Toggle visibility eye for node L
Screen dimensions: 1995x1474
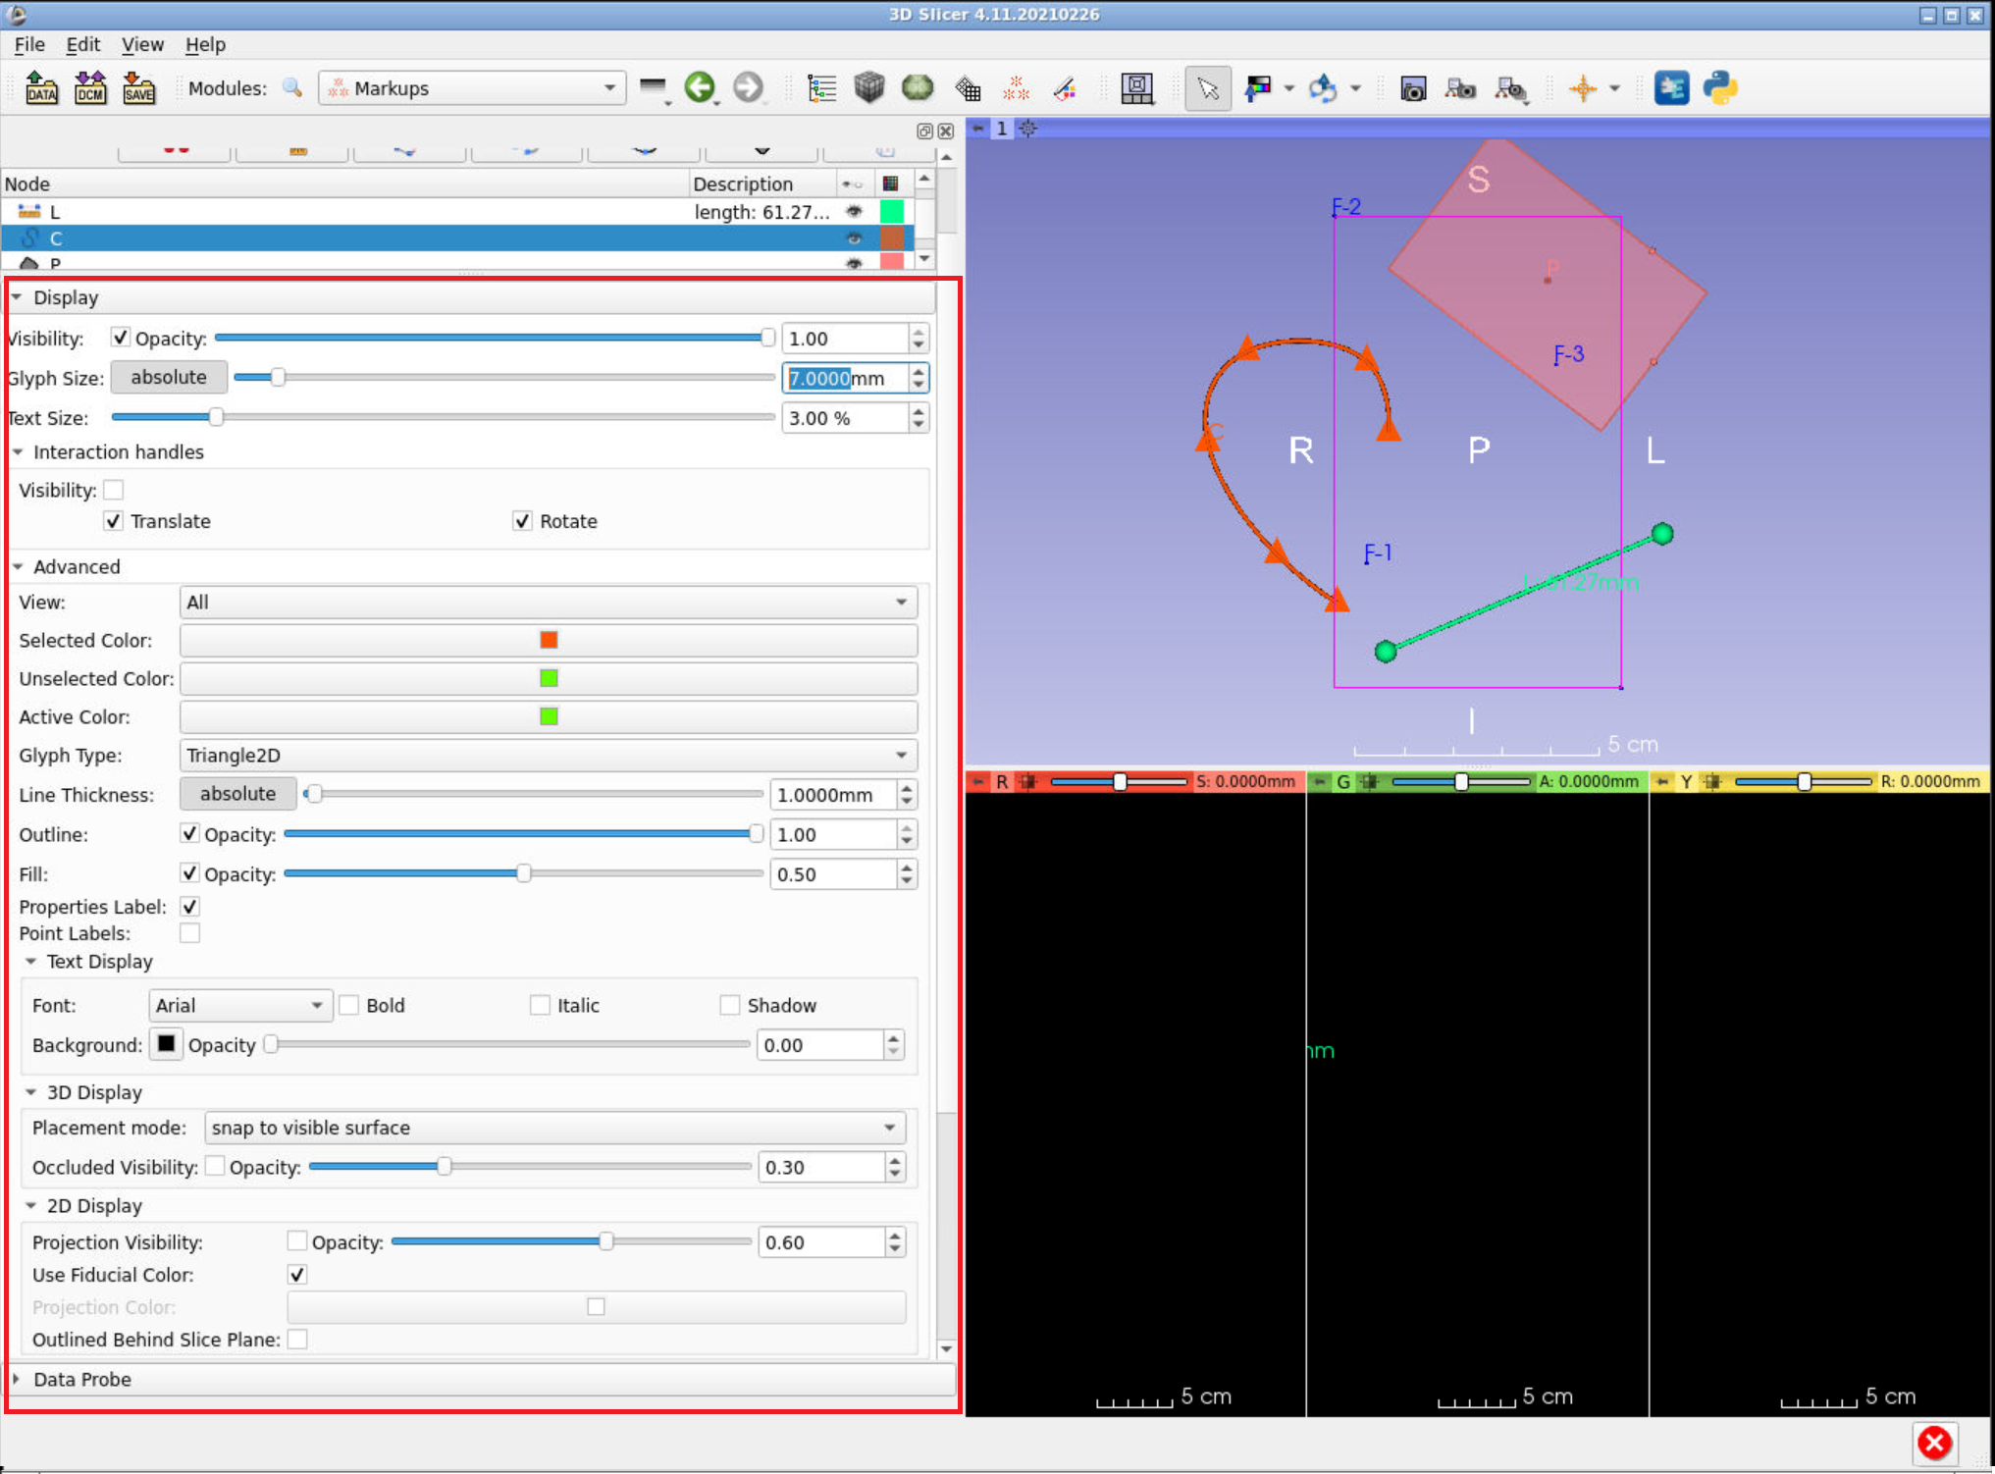854,211
